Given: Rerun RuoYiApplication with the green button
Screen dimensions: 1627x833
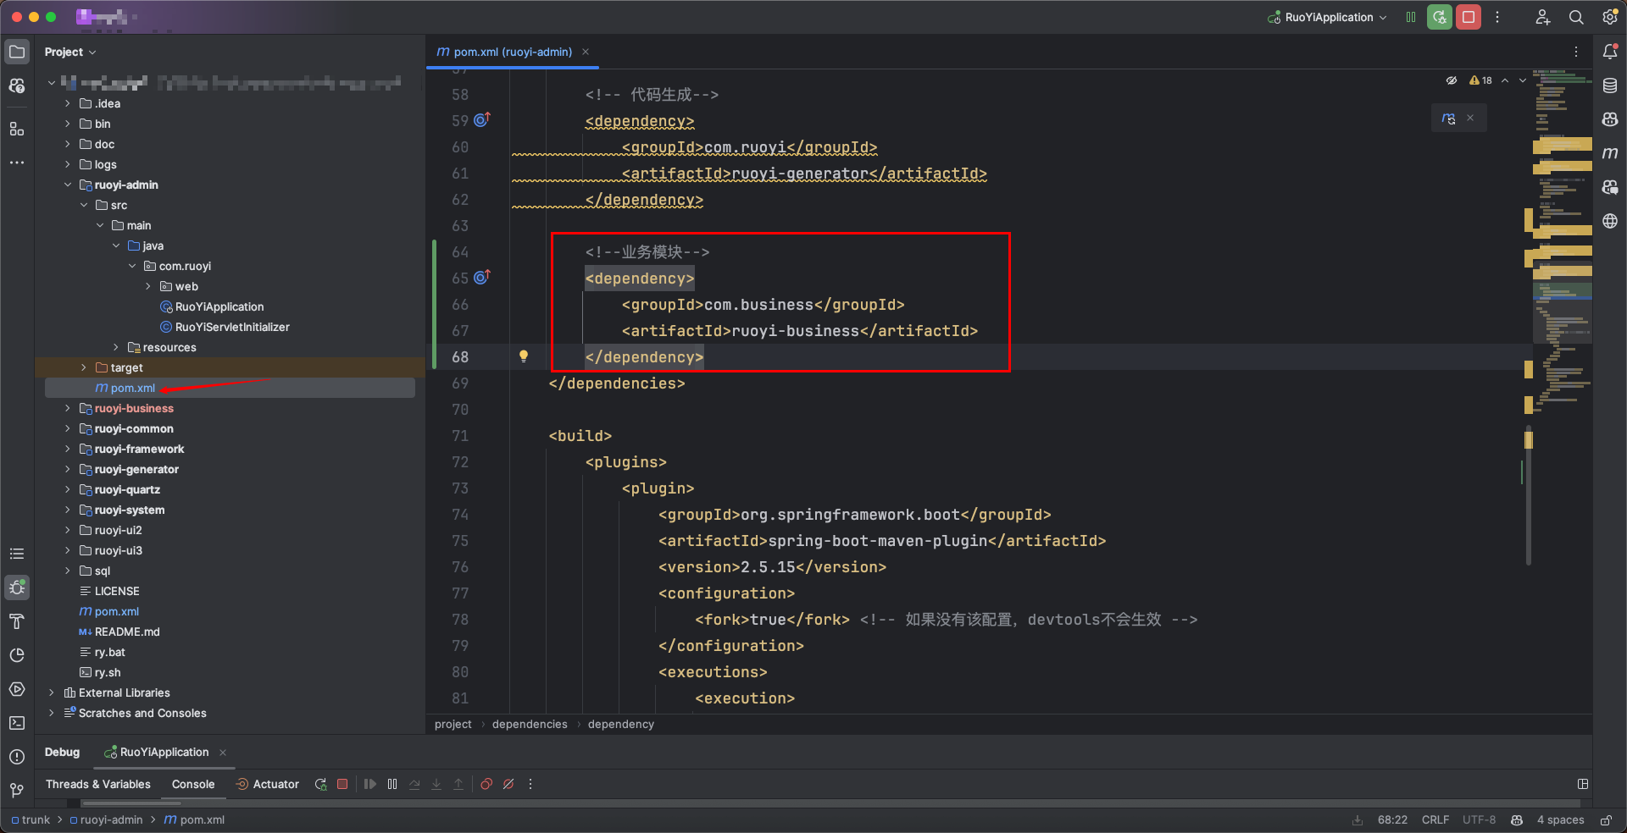Looking at the screenshot, I should (x=1440, y=17).
